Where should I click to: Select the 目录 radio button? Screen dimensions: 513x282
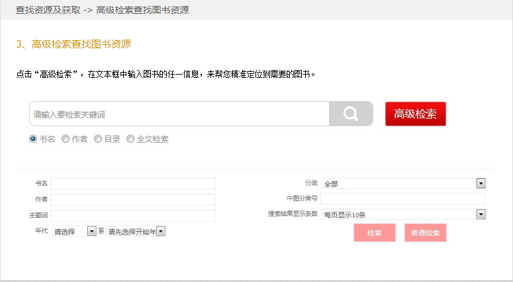(x=98, y=139)
